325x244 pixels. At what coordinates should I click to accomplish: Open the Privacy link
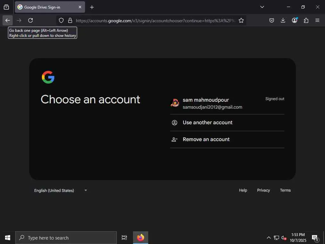(263, 190)
